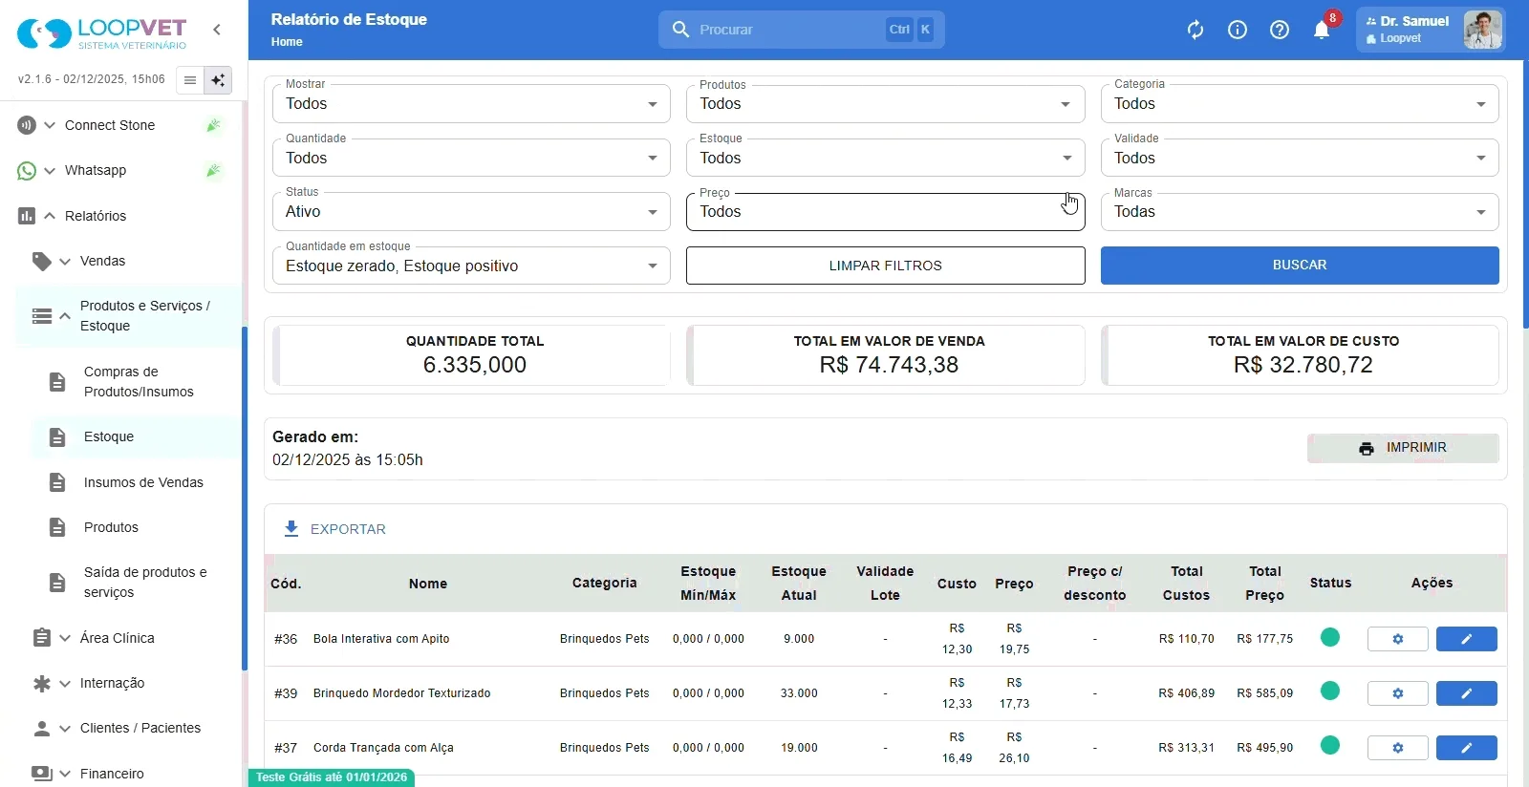The image size is (1529, 787).
Task: Toggle green status dot for Corda Trançada
Action: click(1330, 746)
